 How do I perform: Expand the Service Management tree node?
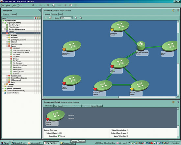5,29
